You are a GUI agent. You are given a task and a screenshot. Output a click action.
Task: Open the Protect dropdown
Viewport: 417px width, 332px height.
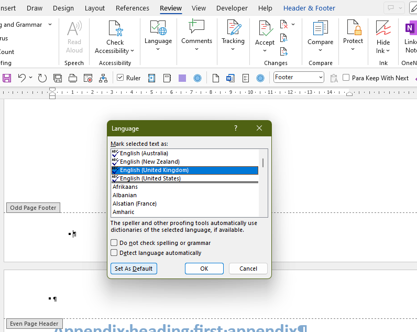coord(353,49)
